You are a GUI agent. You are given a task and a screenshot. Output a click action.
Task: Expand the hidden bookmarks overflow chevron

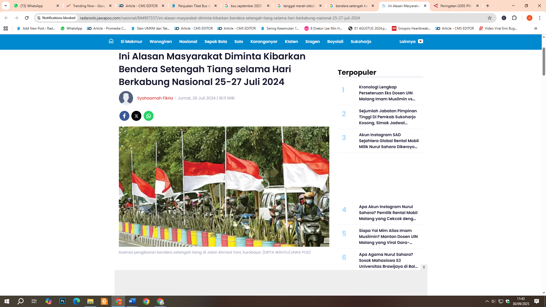click(x=535, y=28)
